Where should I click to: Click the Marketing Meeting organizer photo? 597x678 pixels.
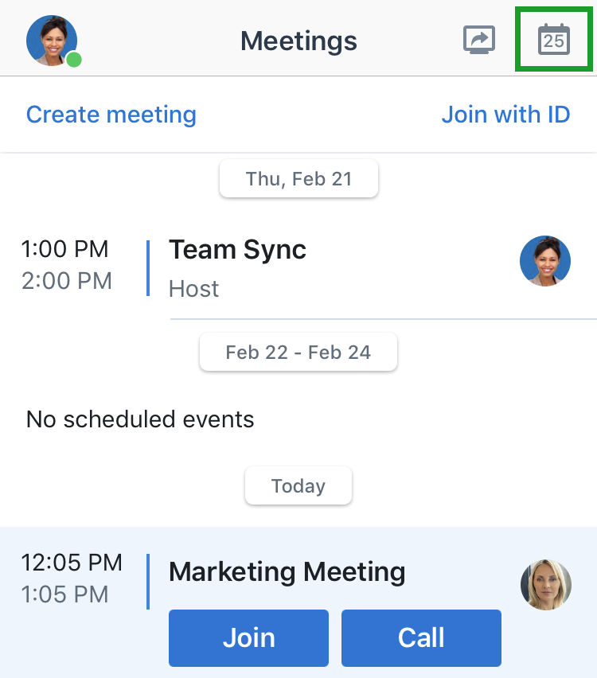pos(546,585)
